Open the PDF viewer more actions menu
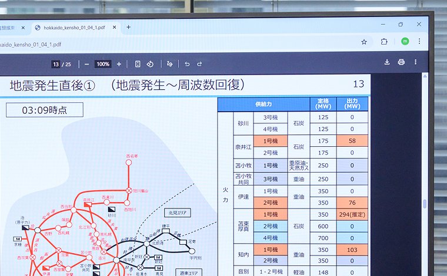 [x=416, y=62]
